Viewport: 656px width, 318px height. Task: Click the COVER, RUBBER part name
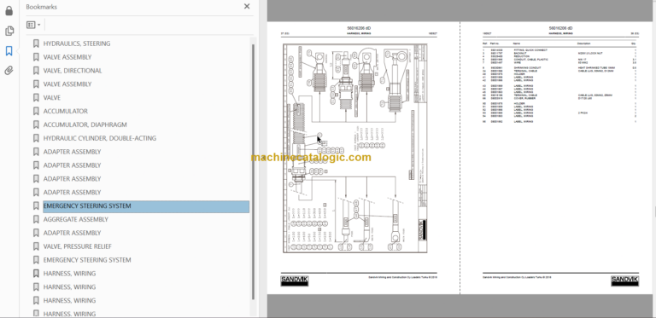click(x=524, y=98)
